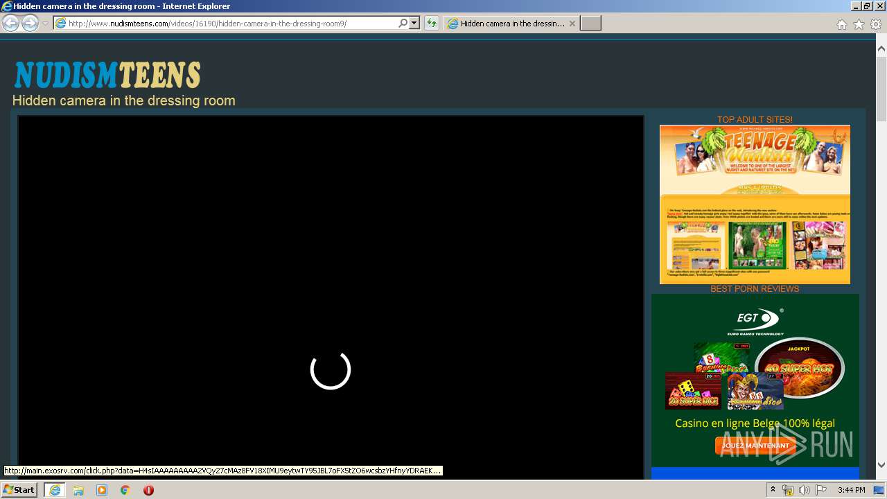Click the red Opera icon in taskbar

pos(148,490)
